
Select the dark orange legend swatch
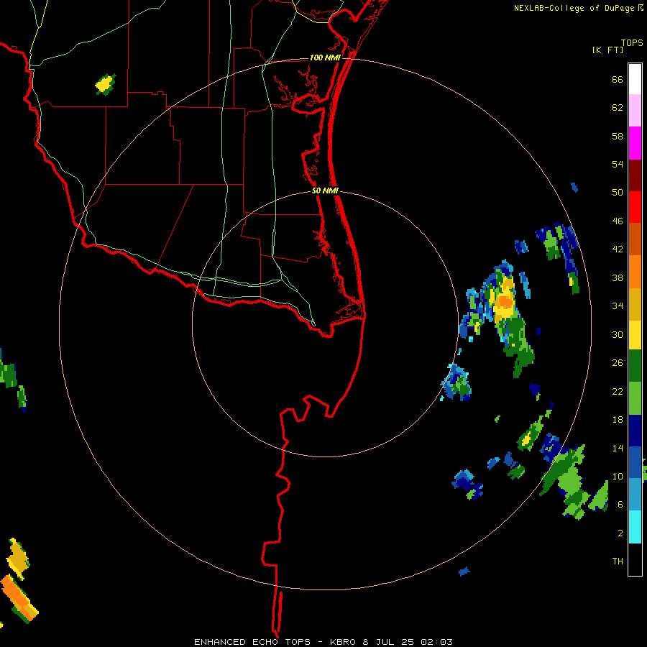coord(635,239)
